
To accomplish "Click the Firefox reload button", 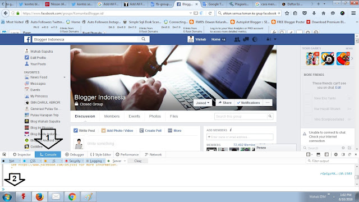I will point(210,13).
